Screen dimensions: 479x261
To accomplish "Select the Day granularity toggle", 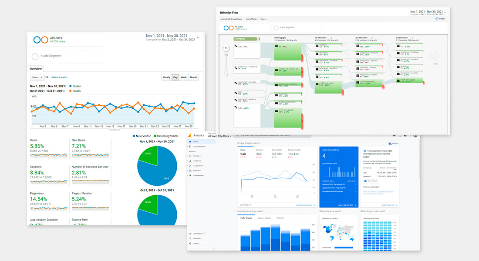I will click(x=175, y=77).
